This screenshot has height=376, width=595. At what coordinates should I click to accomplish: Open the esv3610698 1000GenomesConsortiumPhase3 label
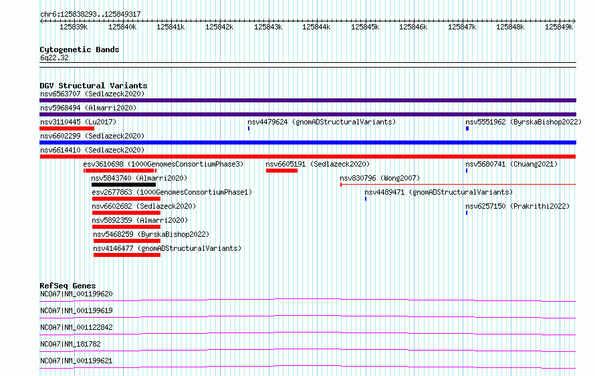pos(163,164)
